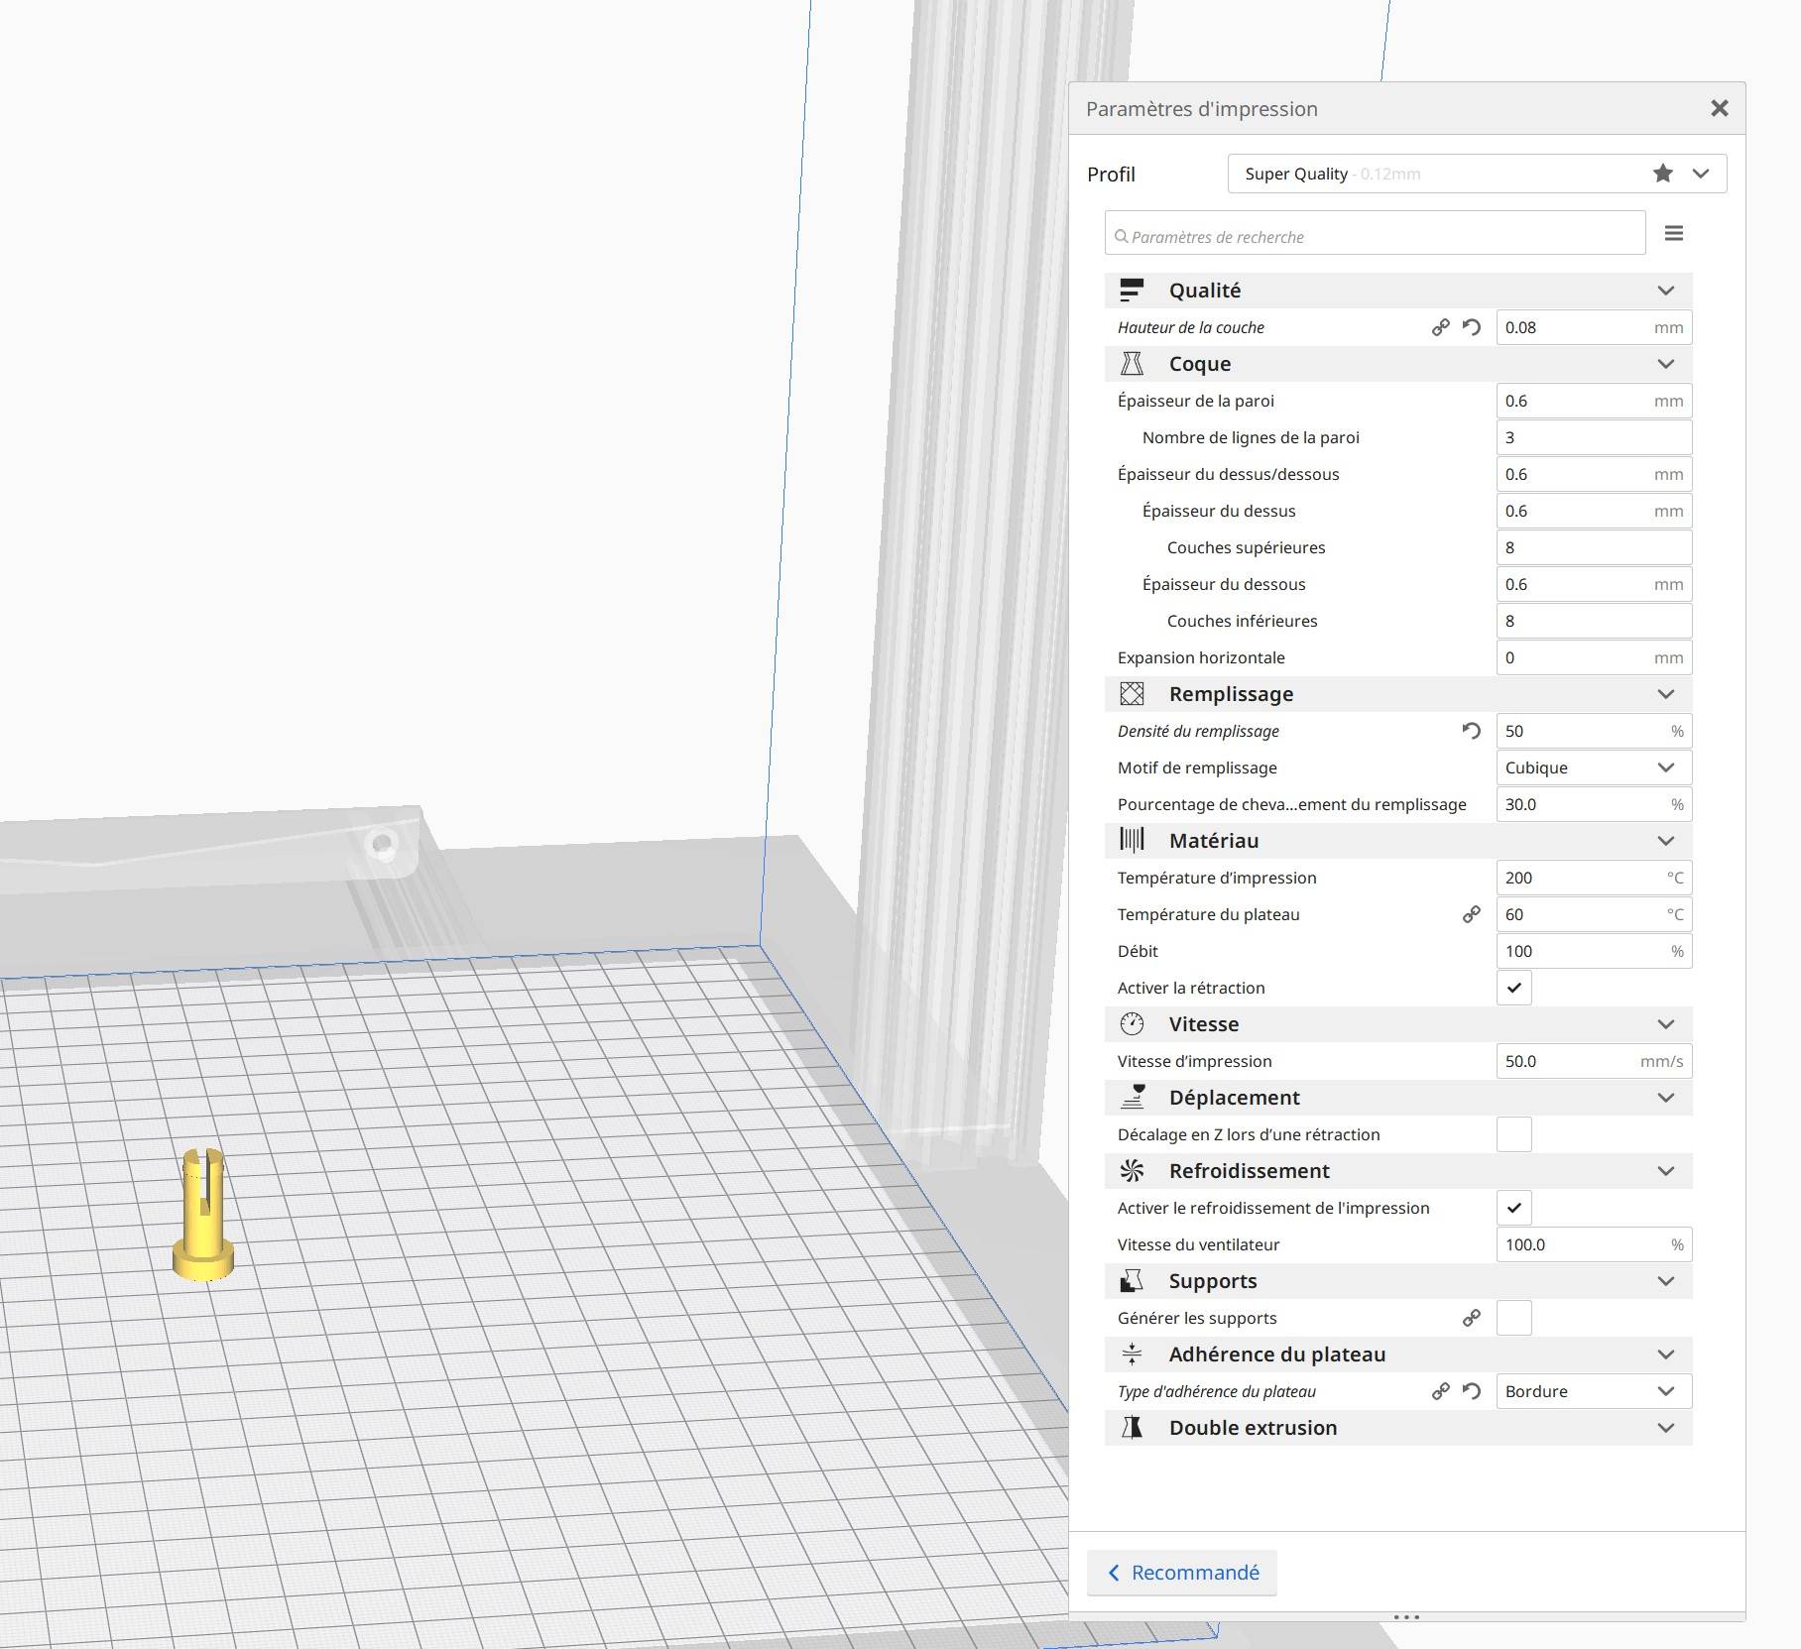Click link icon beside Type d'adhérence du plateau
The width and height of the screenshot is (1801, 1649).
[1441, 1391]
